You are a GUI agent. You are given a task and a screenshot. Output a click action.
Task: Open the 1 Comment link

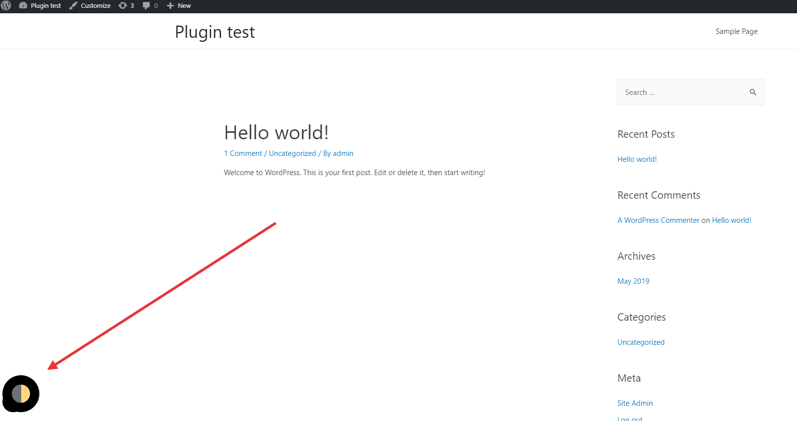pos(243,153)
